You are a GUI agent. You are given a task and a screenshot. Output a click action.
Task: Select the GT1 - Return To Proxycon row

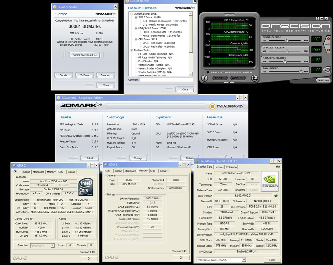[165, 21]
